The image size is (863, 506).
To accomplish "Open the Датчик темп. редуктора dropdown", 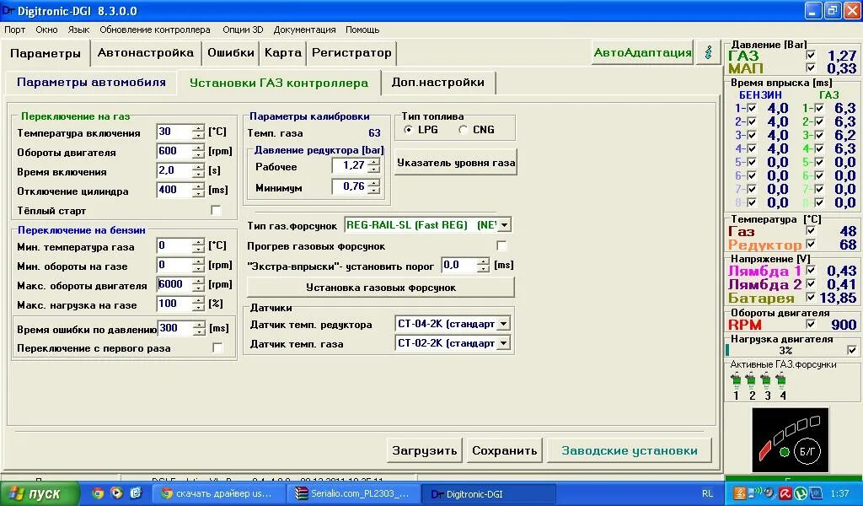I will click(x=502, y=323).
